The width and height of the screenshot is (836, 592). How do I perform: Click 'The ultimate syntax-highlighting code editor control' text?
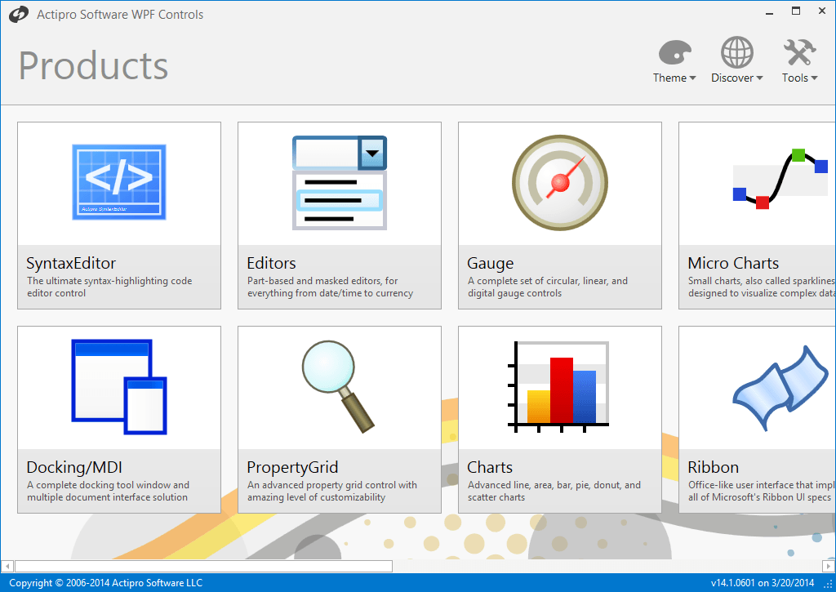pos(109,287)
